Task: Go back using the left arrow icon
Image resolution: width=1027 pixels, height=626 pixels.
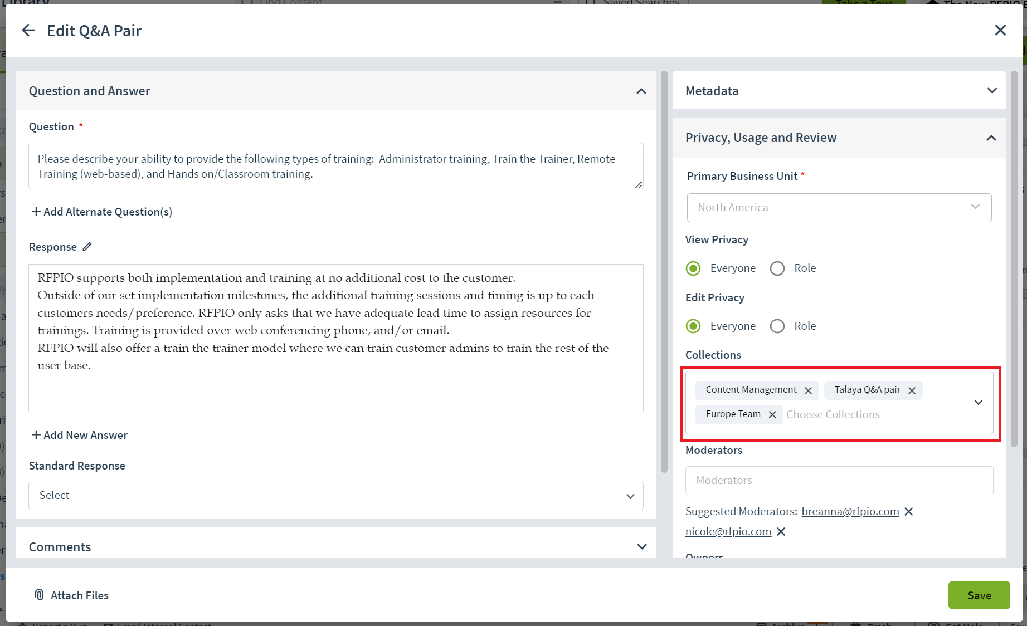Action: click(x=28, y=30)
